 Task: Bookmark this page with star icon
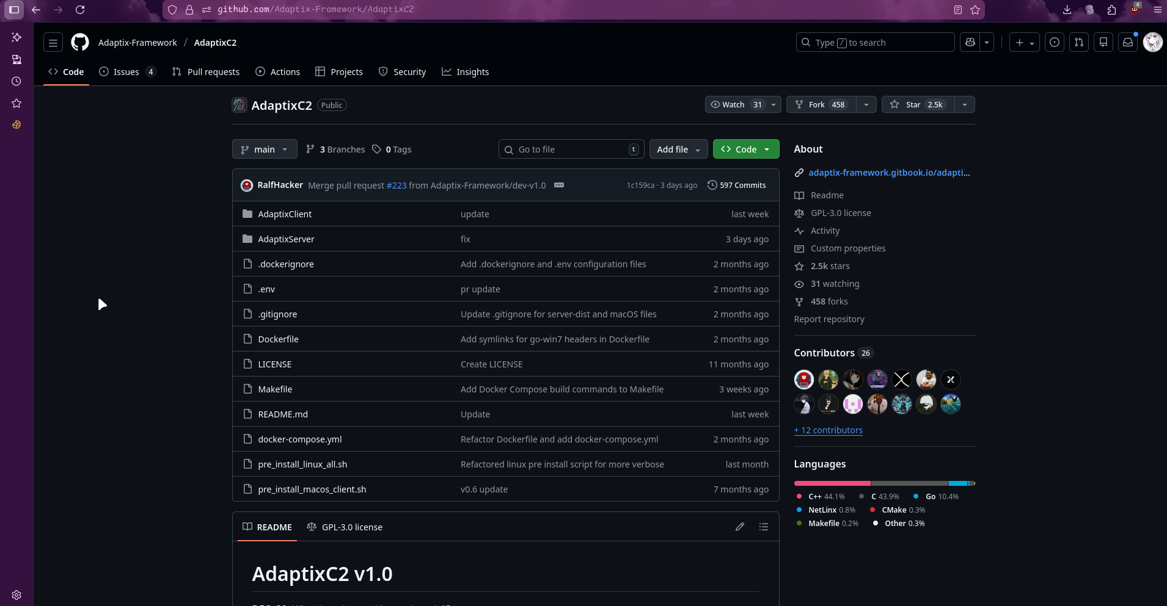pyautogui.click(x=975, y=10)
